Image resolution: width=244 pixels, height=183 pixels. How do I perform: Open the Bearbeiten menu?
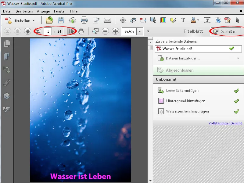[x=24, y=11]
